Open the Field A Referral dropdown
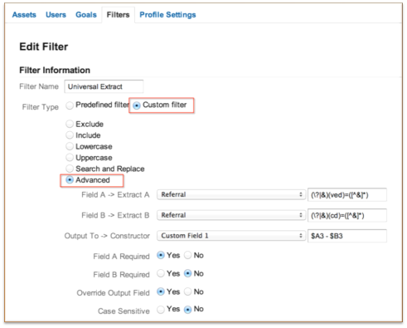407x328 pixels. pos(231,194)
